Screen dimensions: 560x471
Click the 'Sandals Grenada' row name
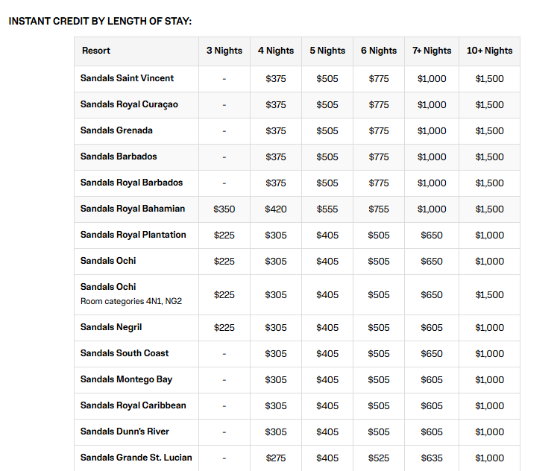(116, 130)
